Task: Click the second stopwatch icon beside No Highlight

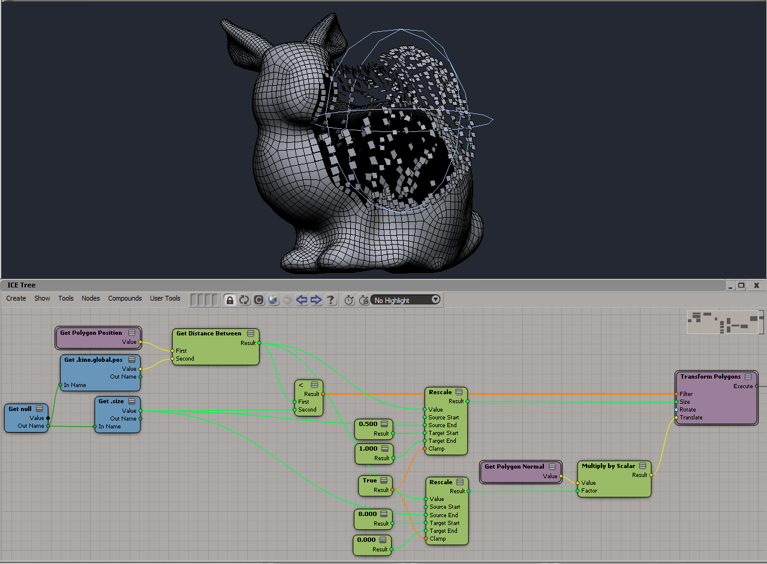Action: [x=363, y=300]
